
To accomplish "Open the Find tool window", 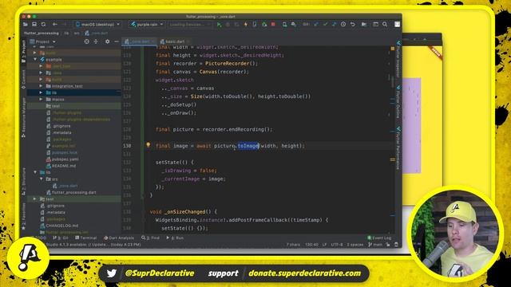I will 150,238.
